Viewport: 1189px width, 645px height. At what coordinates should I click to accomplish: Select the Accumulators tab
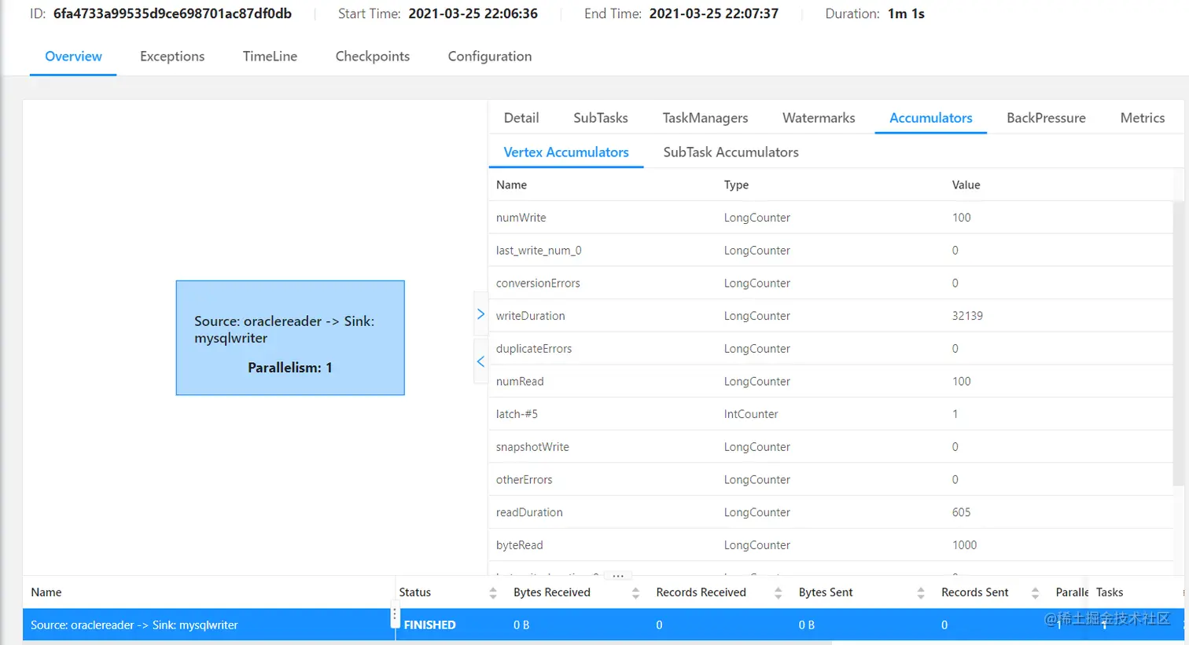(x=931, y=118)
